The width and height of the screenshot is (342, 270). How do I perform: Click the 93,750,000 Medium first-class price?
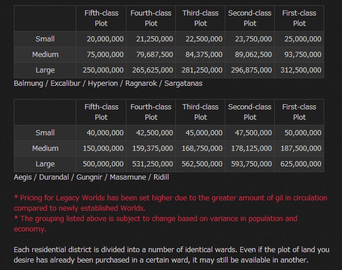click(x=302, y=54)
